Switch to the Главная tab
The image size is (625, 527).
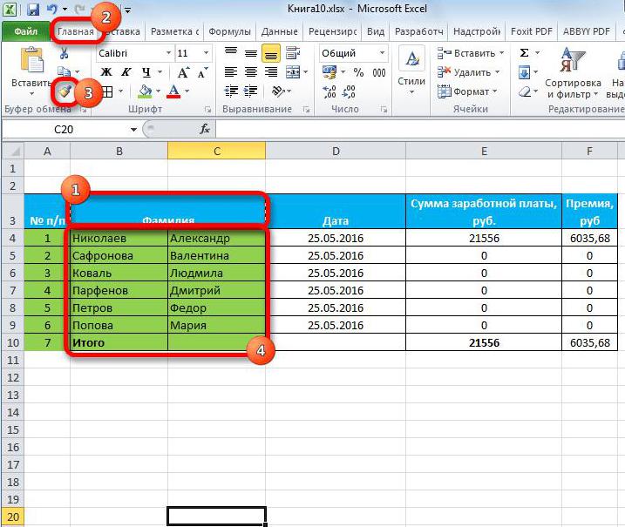point(76,31)
